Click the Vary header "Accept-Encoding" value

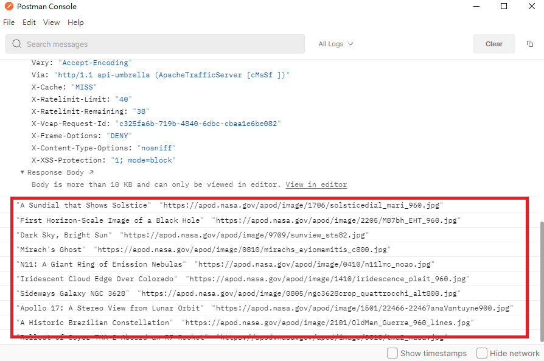[95, 63]
